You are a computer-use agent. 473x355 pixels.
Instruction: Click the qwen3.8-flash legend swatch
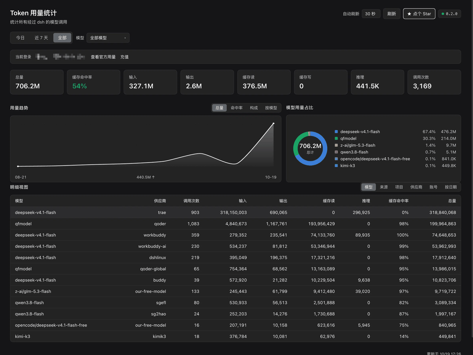(336, 152)
